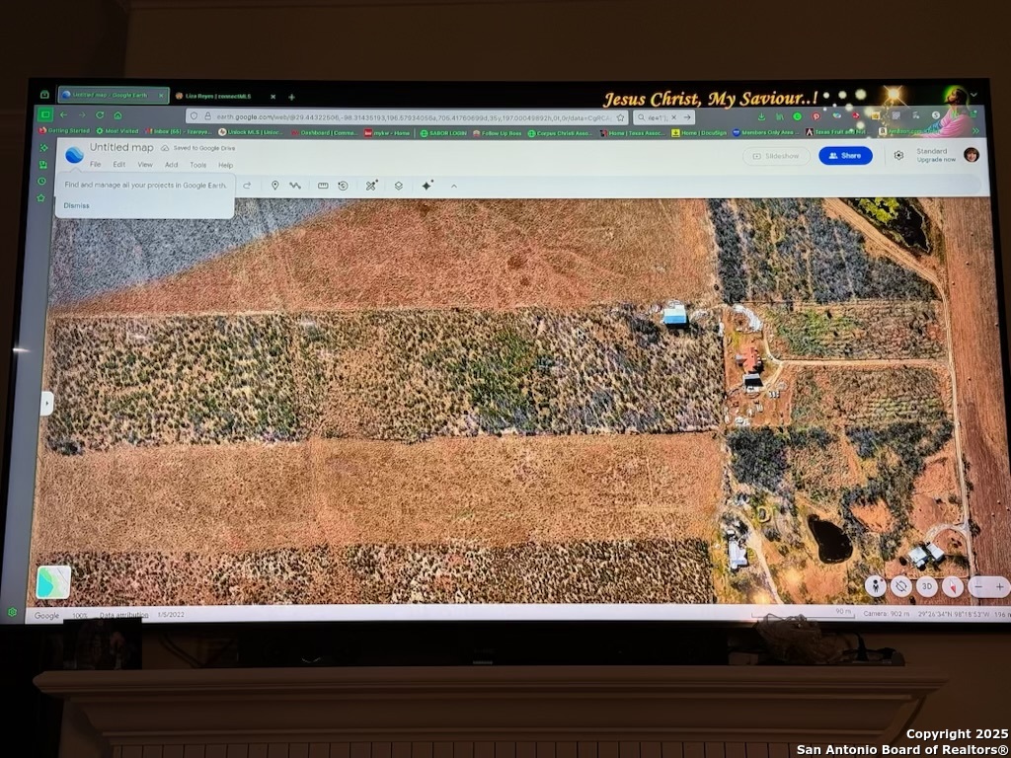1011x758 pixels.
Task: Open the Map layers icon
Action: coord(399,186)
